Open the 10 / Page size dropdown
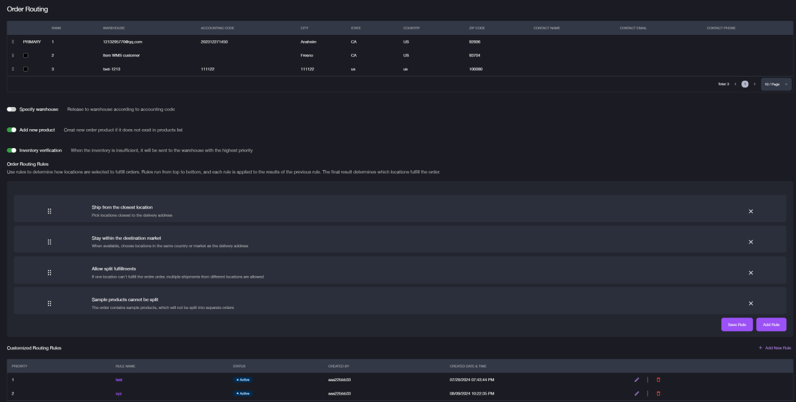The height and width of the screenshot is (402, 796). click(776, 84)
